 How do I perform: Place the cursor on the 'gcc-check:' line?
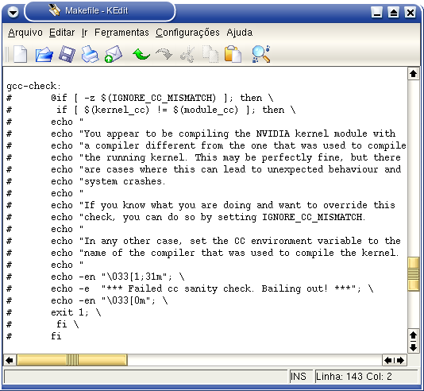(x=34, y=86)
